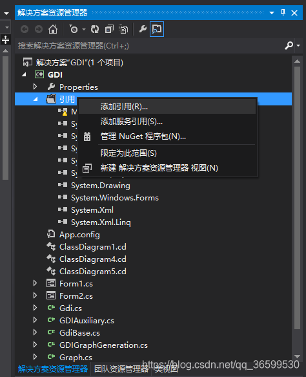Click the 引用 references folder icon

click(51, 99)
